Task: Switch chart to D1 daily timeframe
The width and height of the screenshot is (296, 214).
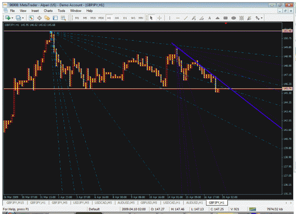Action: click(x=125, y=18)
